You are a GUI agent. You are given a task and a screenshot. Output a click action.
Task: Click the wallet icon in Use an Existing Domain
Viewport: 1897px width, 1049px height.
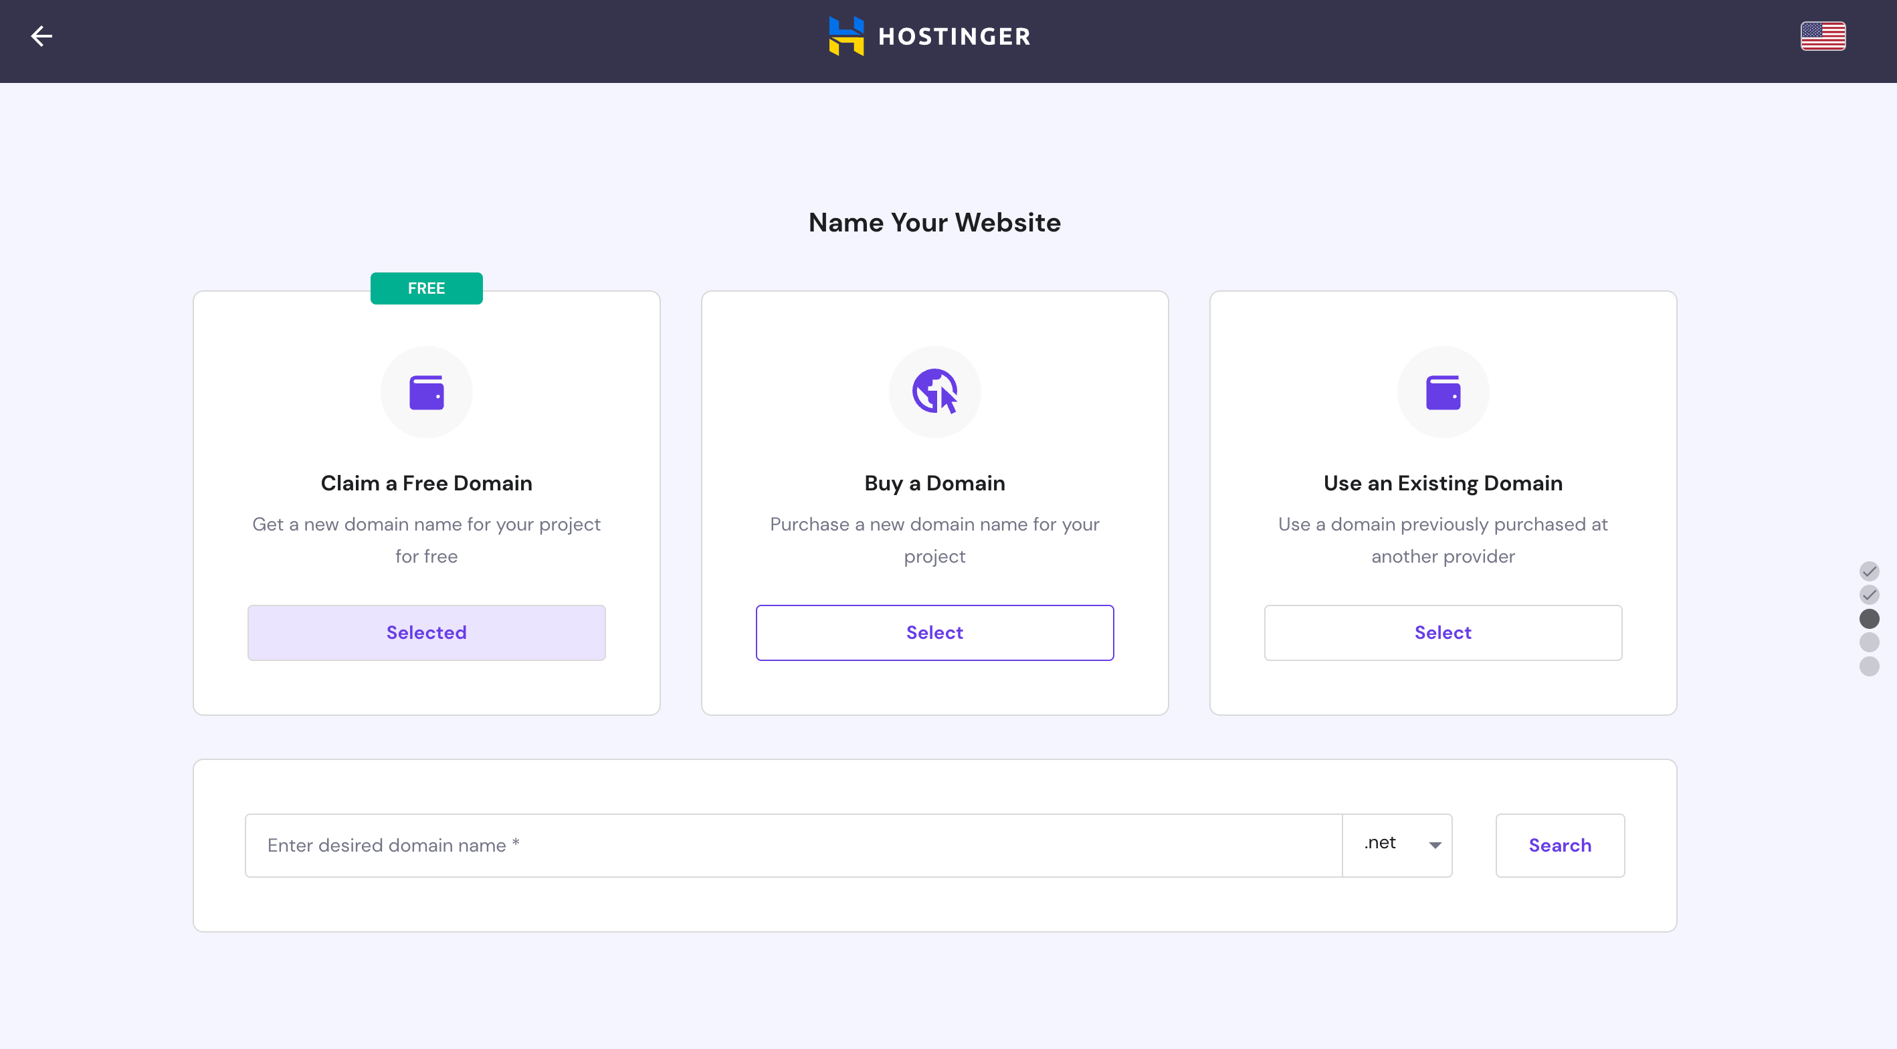(x=1443, y=392)
